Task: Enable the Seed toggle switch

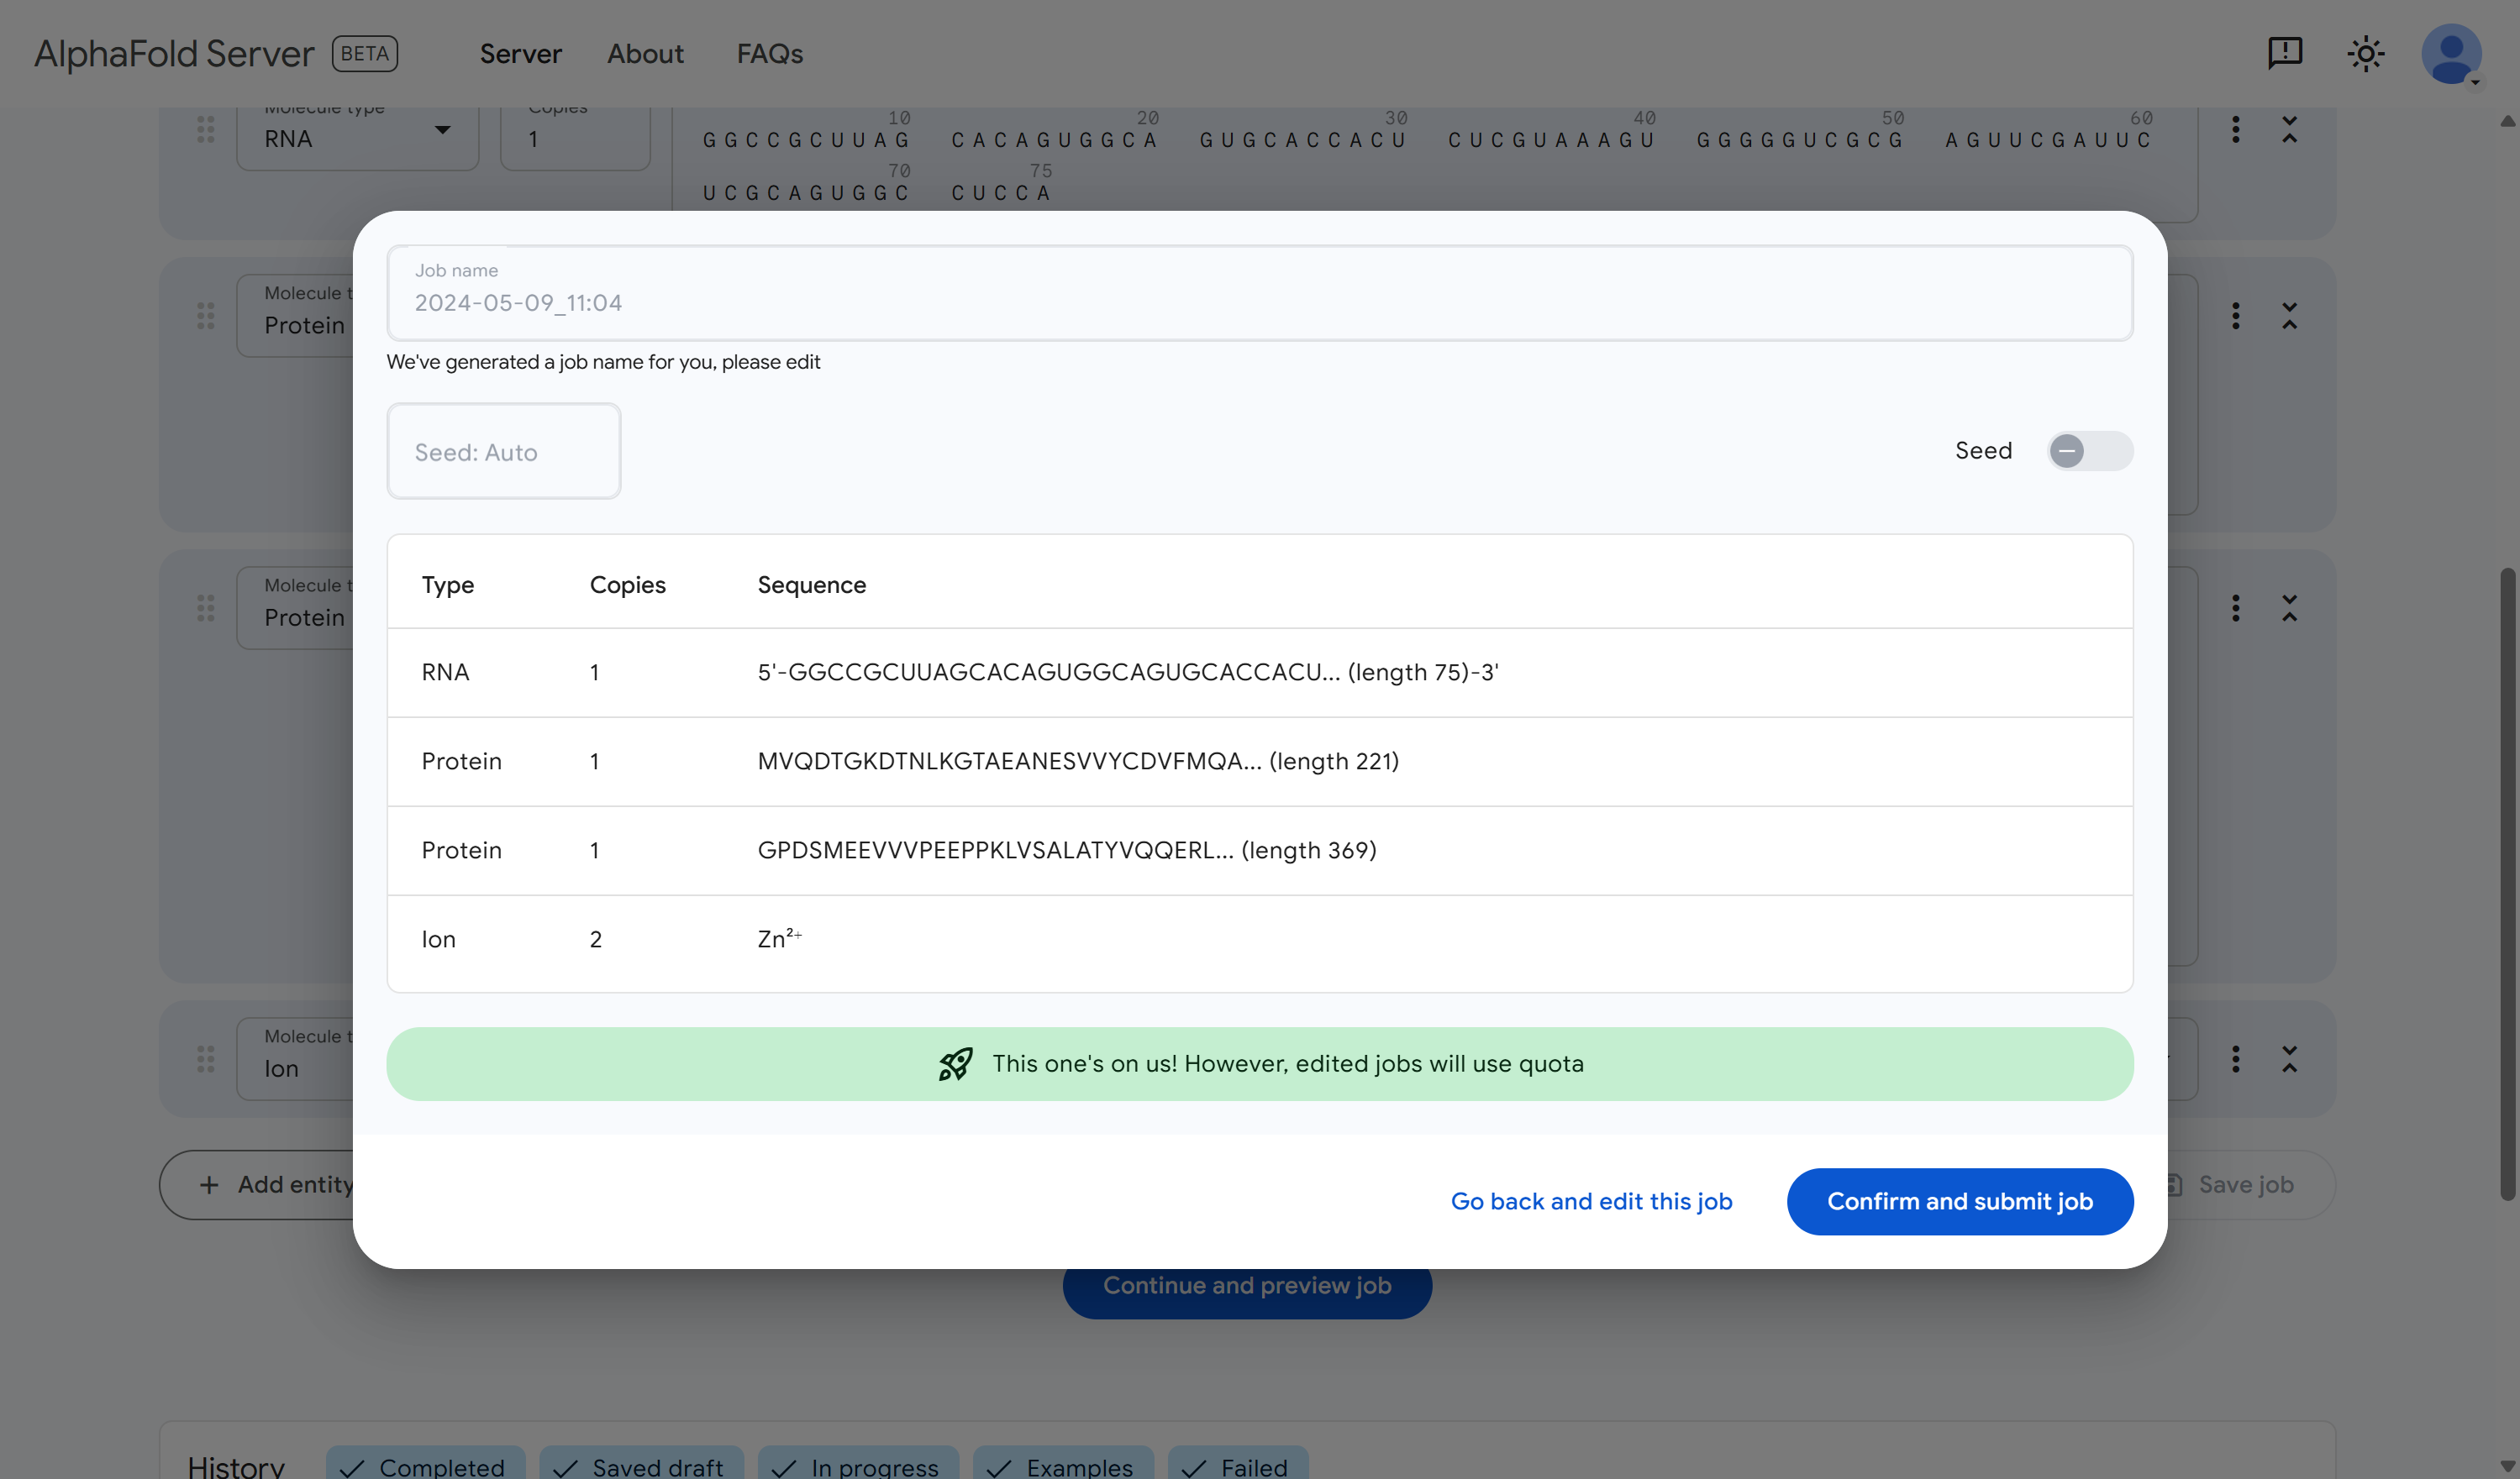Action: 2089,451
